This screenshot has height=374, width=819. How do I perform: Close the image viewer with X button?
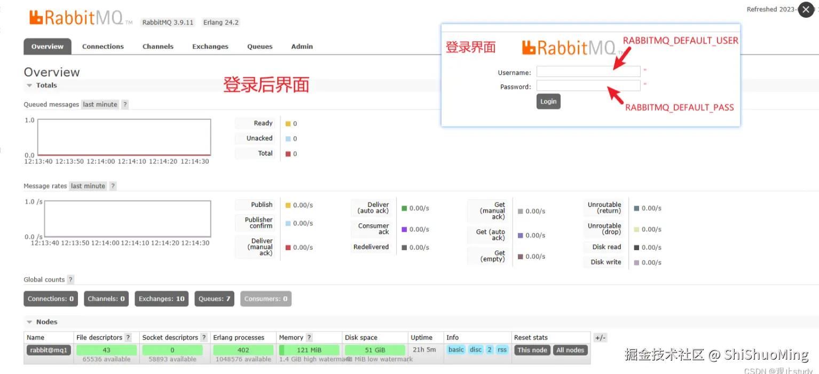point(806,10)
